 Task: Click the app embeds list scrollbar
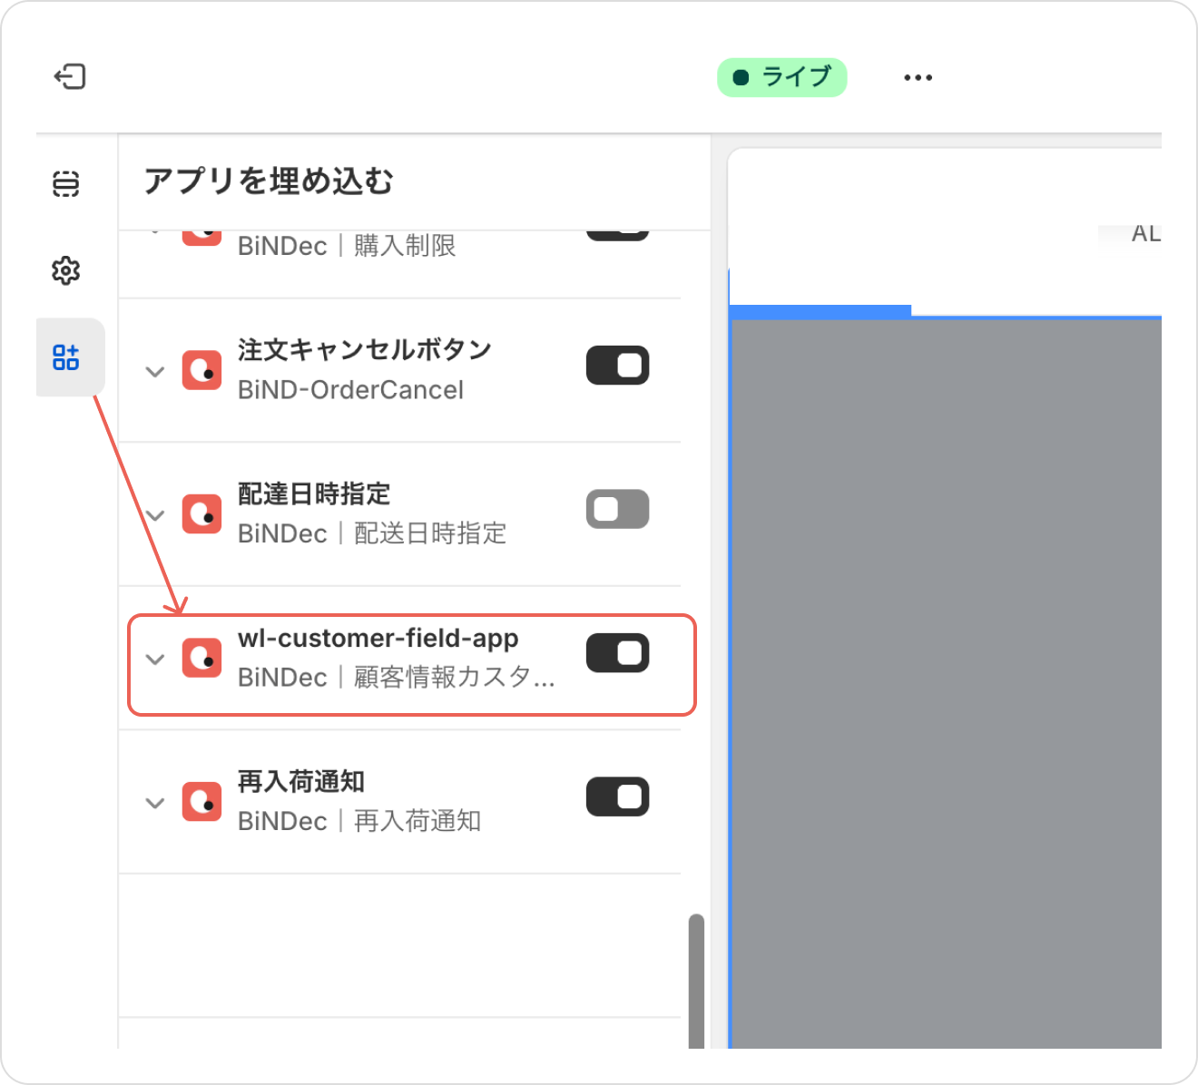coord(696,980)
